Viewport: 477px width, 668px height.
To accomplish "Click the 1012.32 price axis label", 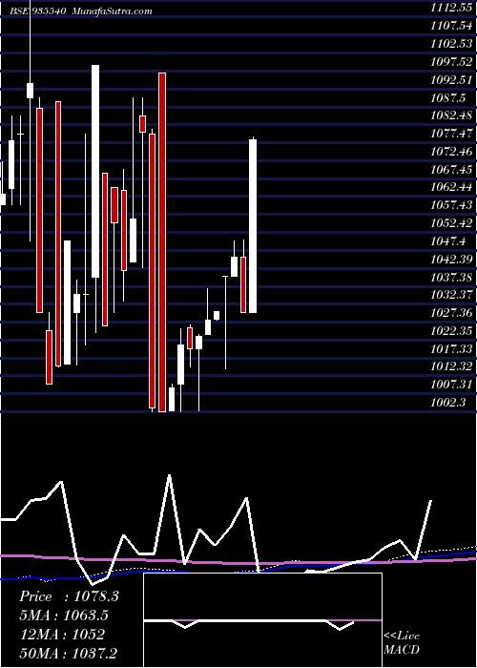I will click(451, 366).
